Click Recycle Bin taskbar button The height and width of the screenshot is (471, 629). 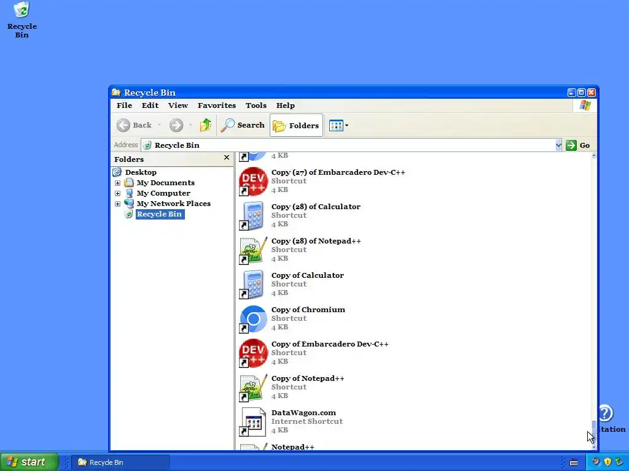click(121, 462)
